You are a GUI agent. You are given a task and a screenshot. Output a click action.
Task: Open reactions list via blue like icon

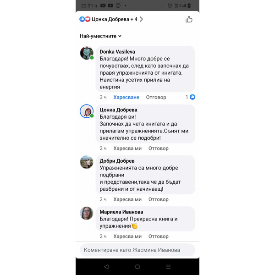tap(82, 19)
